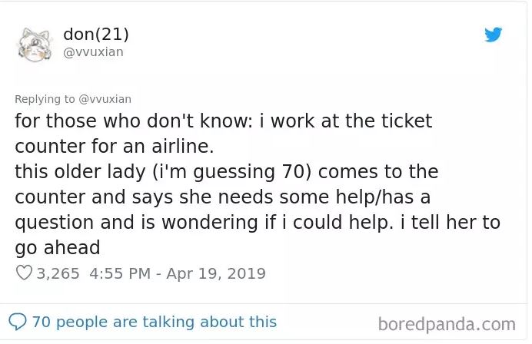
Task: Click the display name "don(21)"
Action: [x=95, y=35]
